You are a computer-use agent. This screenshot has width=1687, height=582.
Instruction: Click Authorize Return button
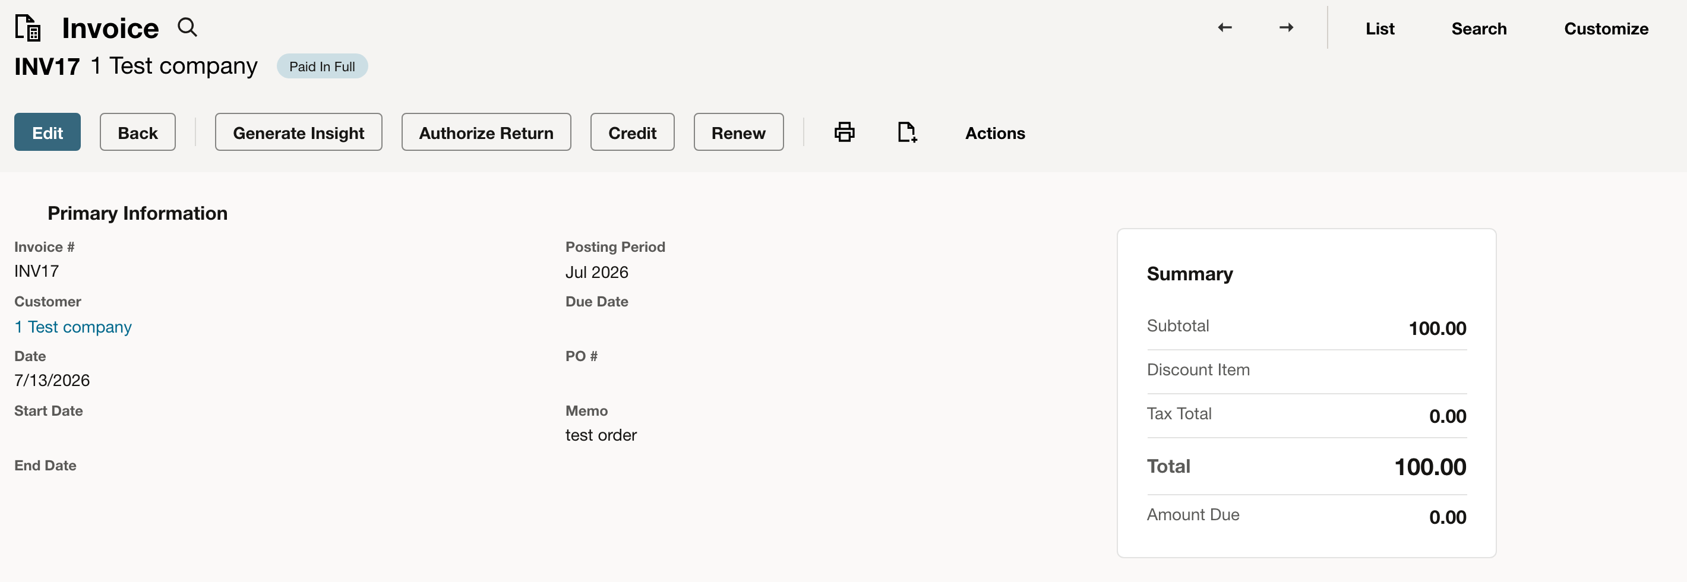tap(486, 132)
